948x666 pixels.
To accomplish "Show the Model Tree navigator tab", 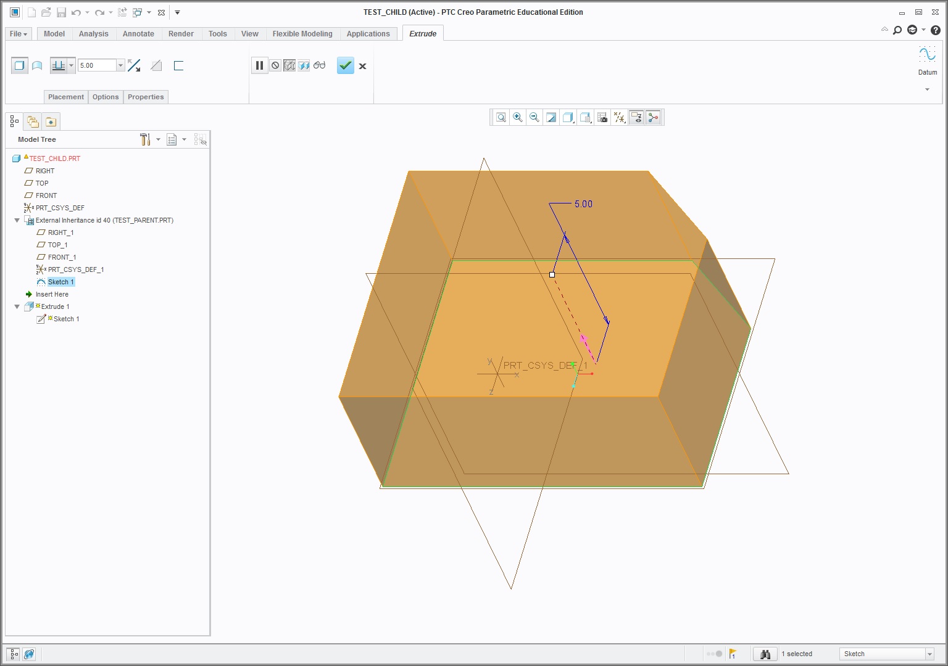I will (x=14, y=121).
